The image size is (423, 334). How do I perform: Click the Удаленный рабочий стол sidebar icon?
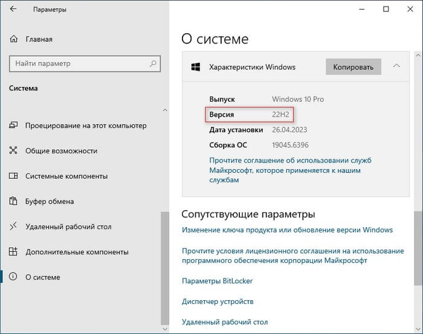click(x=14, y=227)
